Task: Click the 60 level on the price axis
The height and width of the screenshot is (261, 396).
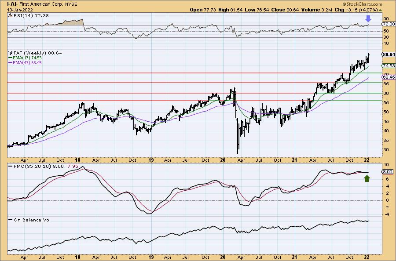Action: (386, 93)
